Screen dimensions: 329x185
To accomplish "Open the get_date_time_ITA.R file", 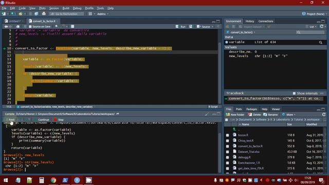I will tap(251, 168).
